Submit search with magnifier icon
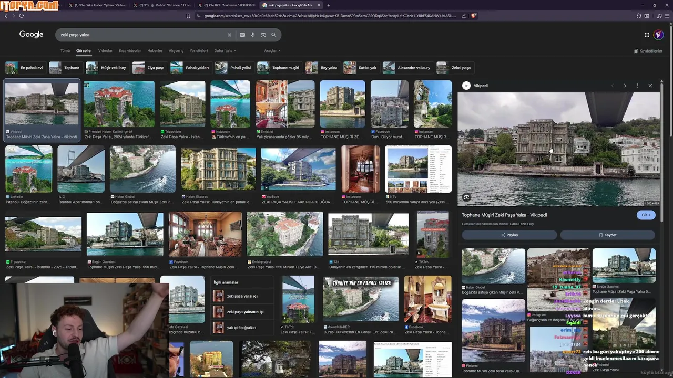This screenshot has height=378, width=673. point(274,35)
